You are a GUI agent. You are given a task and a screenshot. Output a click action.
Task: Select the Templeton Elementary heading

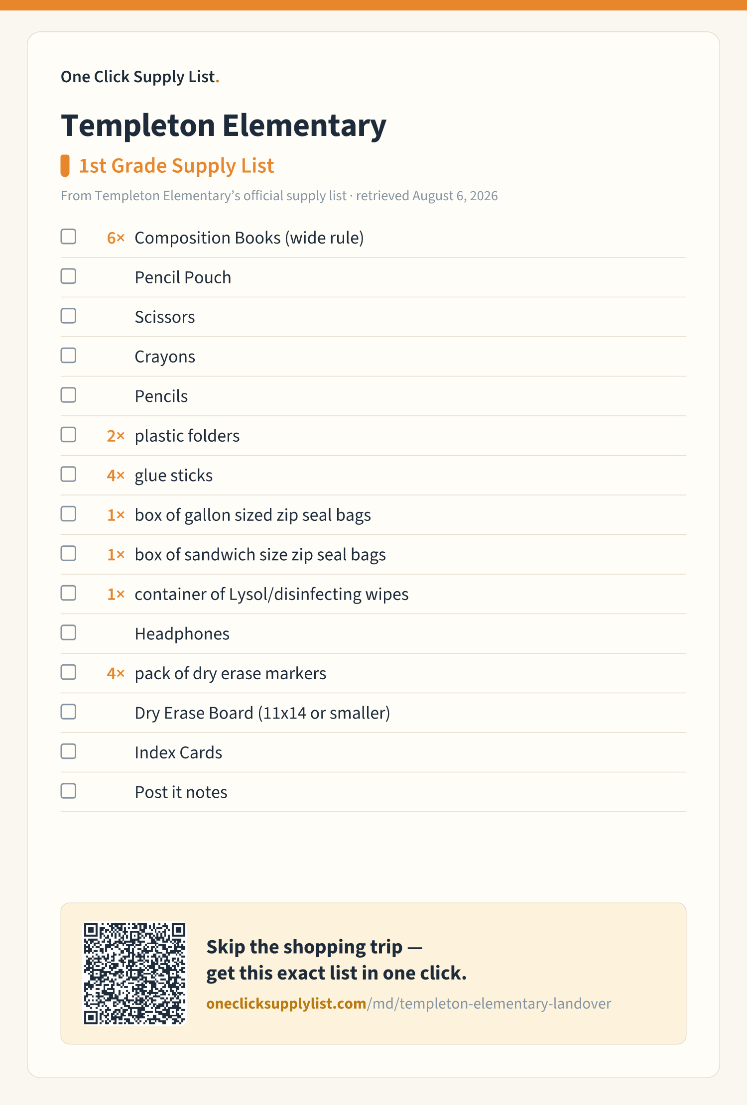point(224,125)
